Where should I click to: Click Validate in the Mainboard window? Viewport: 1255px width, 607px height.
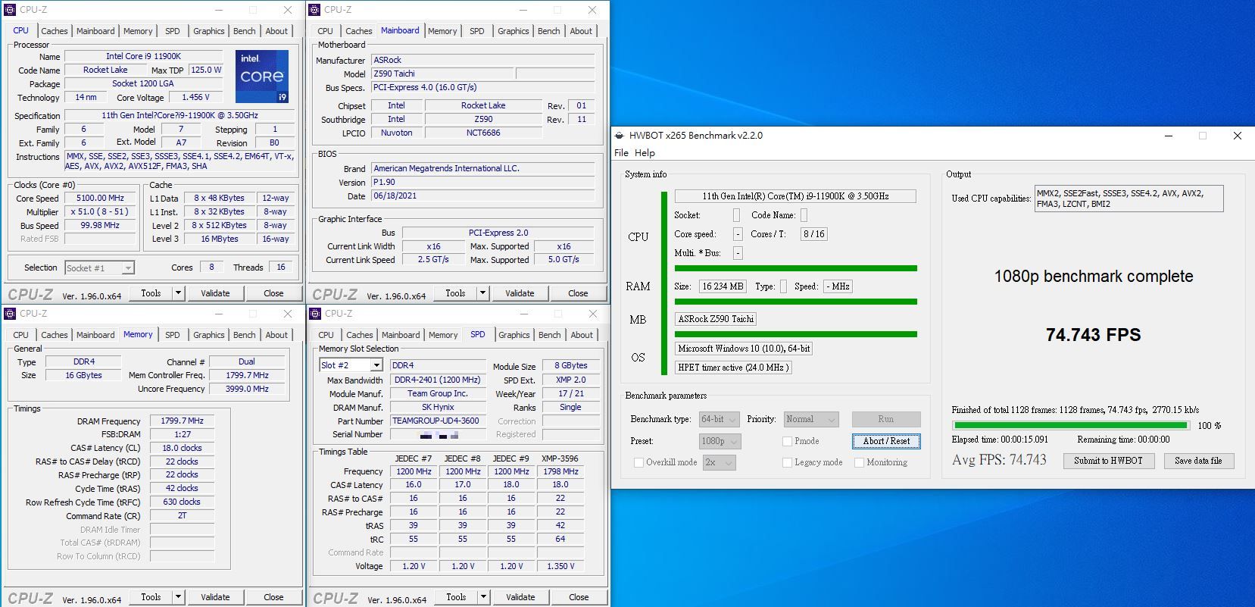tap(520, 293)
